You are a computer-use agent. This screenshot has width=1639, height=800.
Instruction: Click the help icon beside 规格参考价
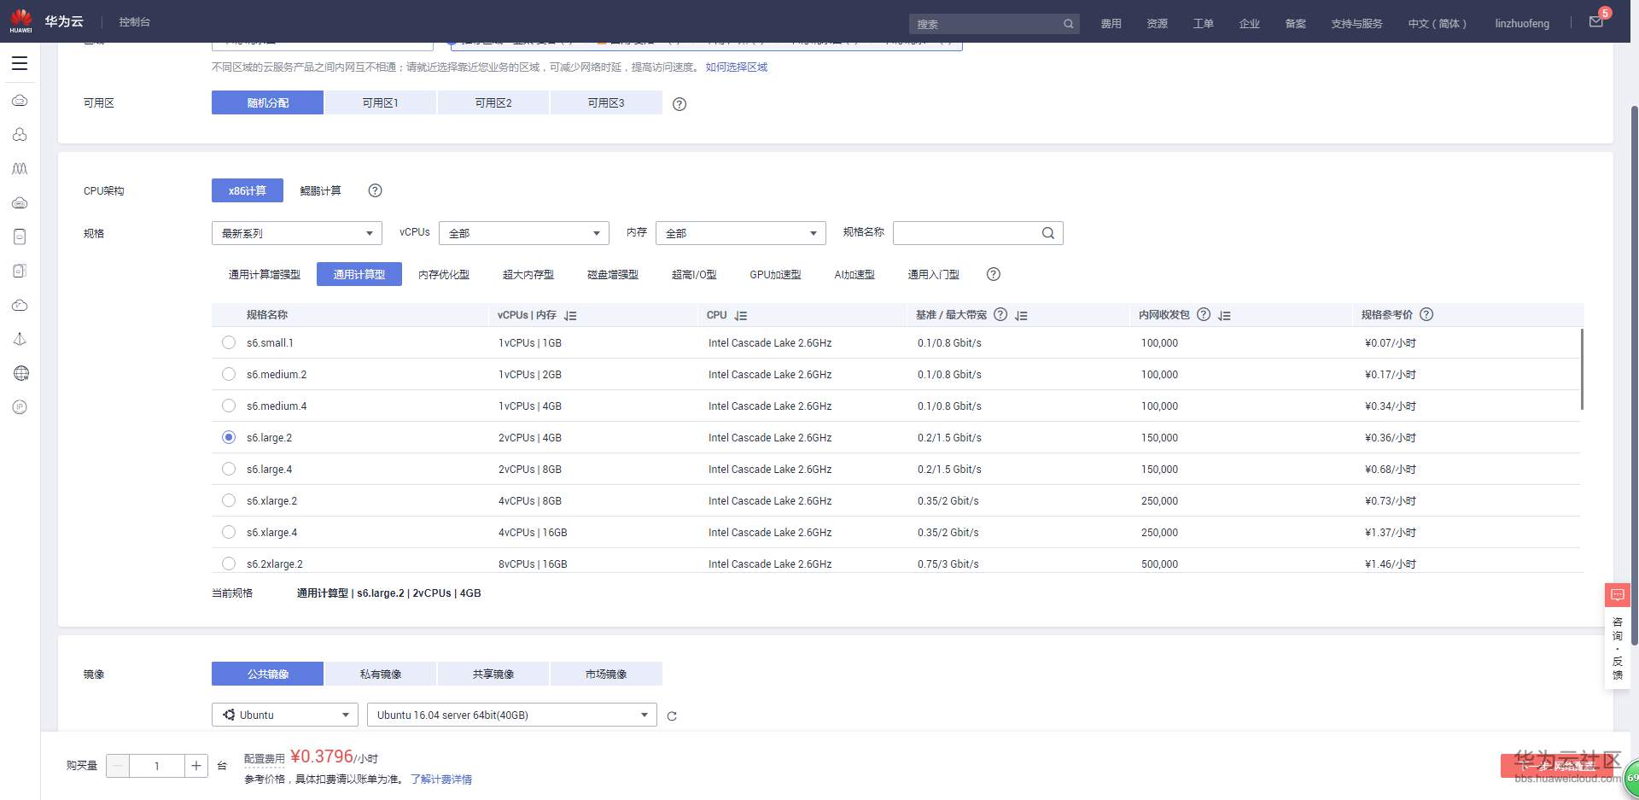[1426, 314]
